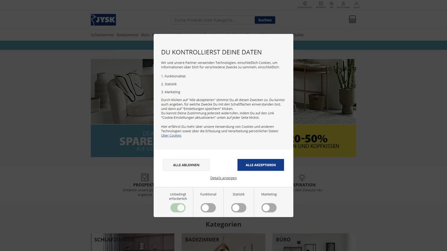Image resolution: width=447 pixels, height=251 pixels.
Task: Follow the Über Cookies link
Action: point(171,135)
